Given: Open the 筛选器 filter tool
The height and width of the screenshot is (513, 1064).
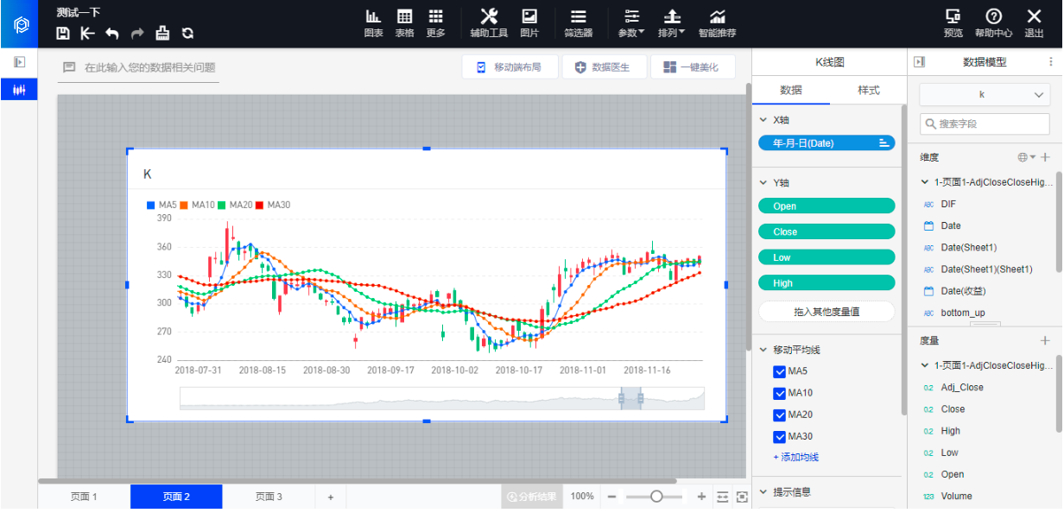Looking at the screenshot, I should (579, 23).
